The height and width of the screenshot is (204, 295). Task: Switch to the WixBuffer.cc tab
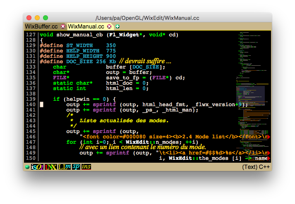click(x=41, y=26)
